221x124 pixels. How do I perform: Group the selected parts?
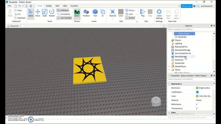pyautogui.click(x=130, y=10)
